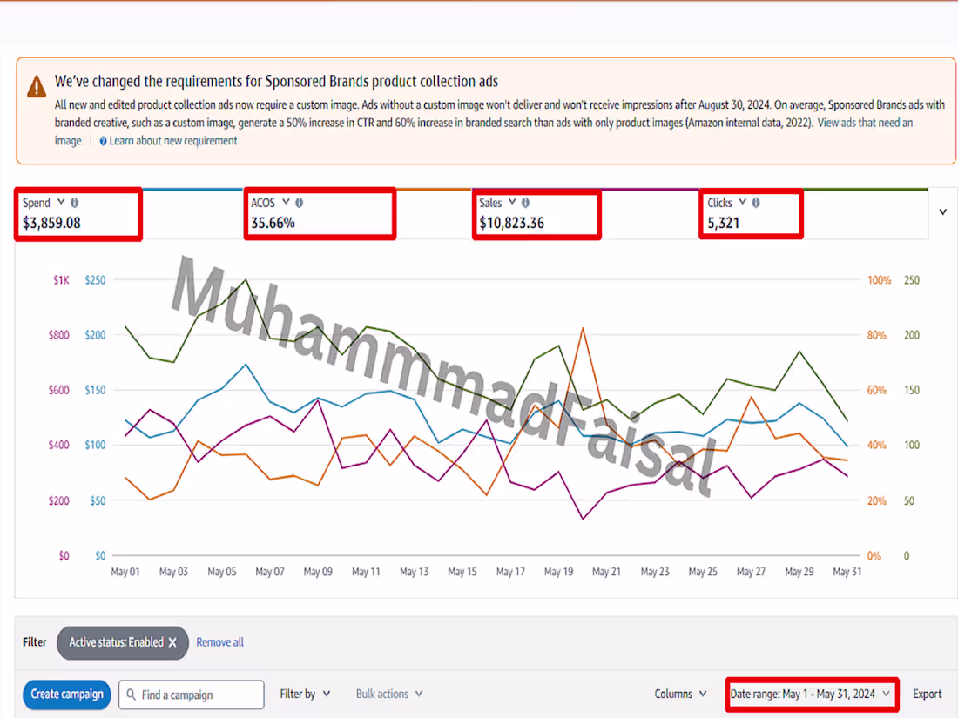958x718 pixels.
Task: Click the Sales metric info icon
Action: (x=525, y=203)
